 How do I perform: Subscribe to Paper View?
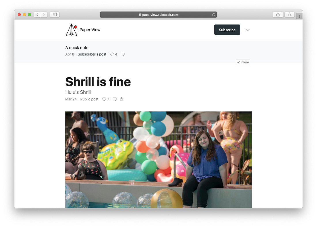(x=227, y=30)
